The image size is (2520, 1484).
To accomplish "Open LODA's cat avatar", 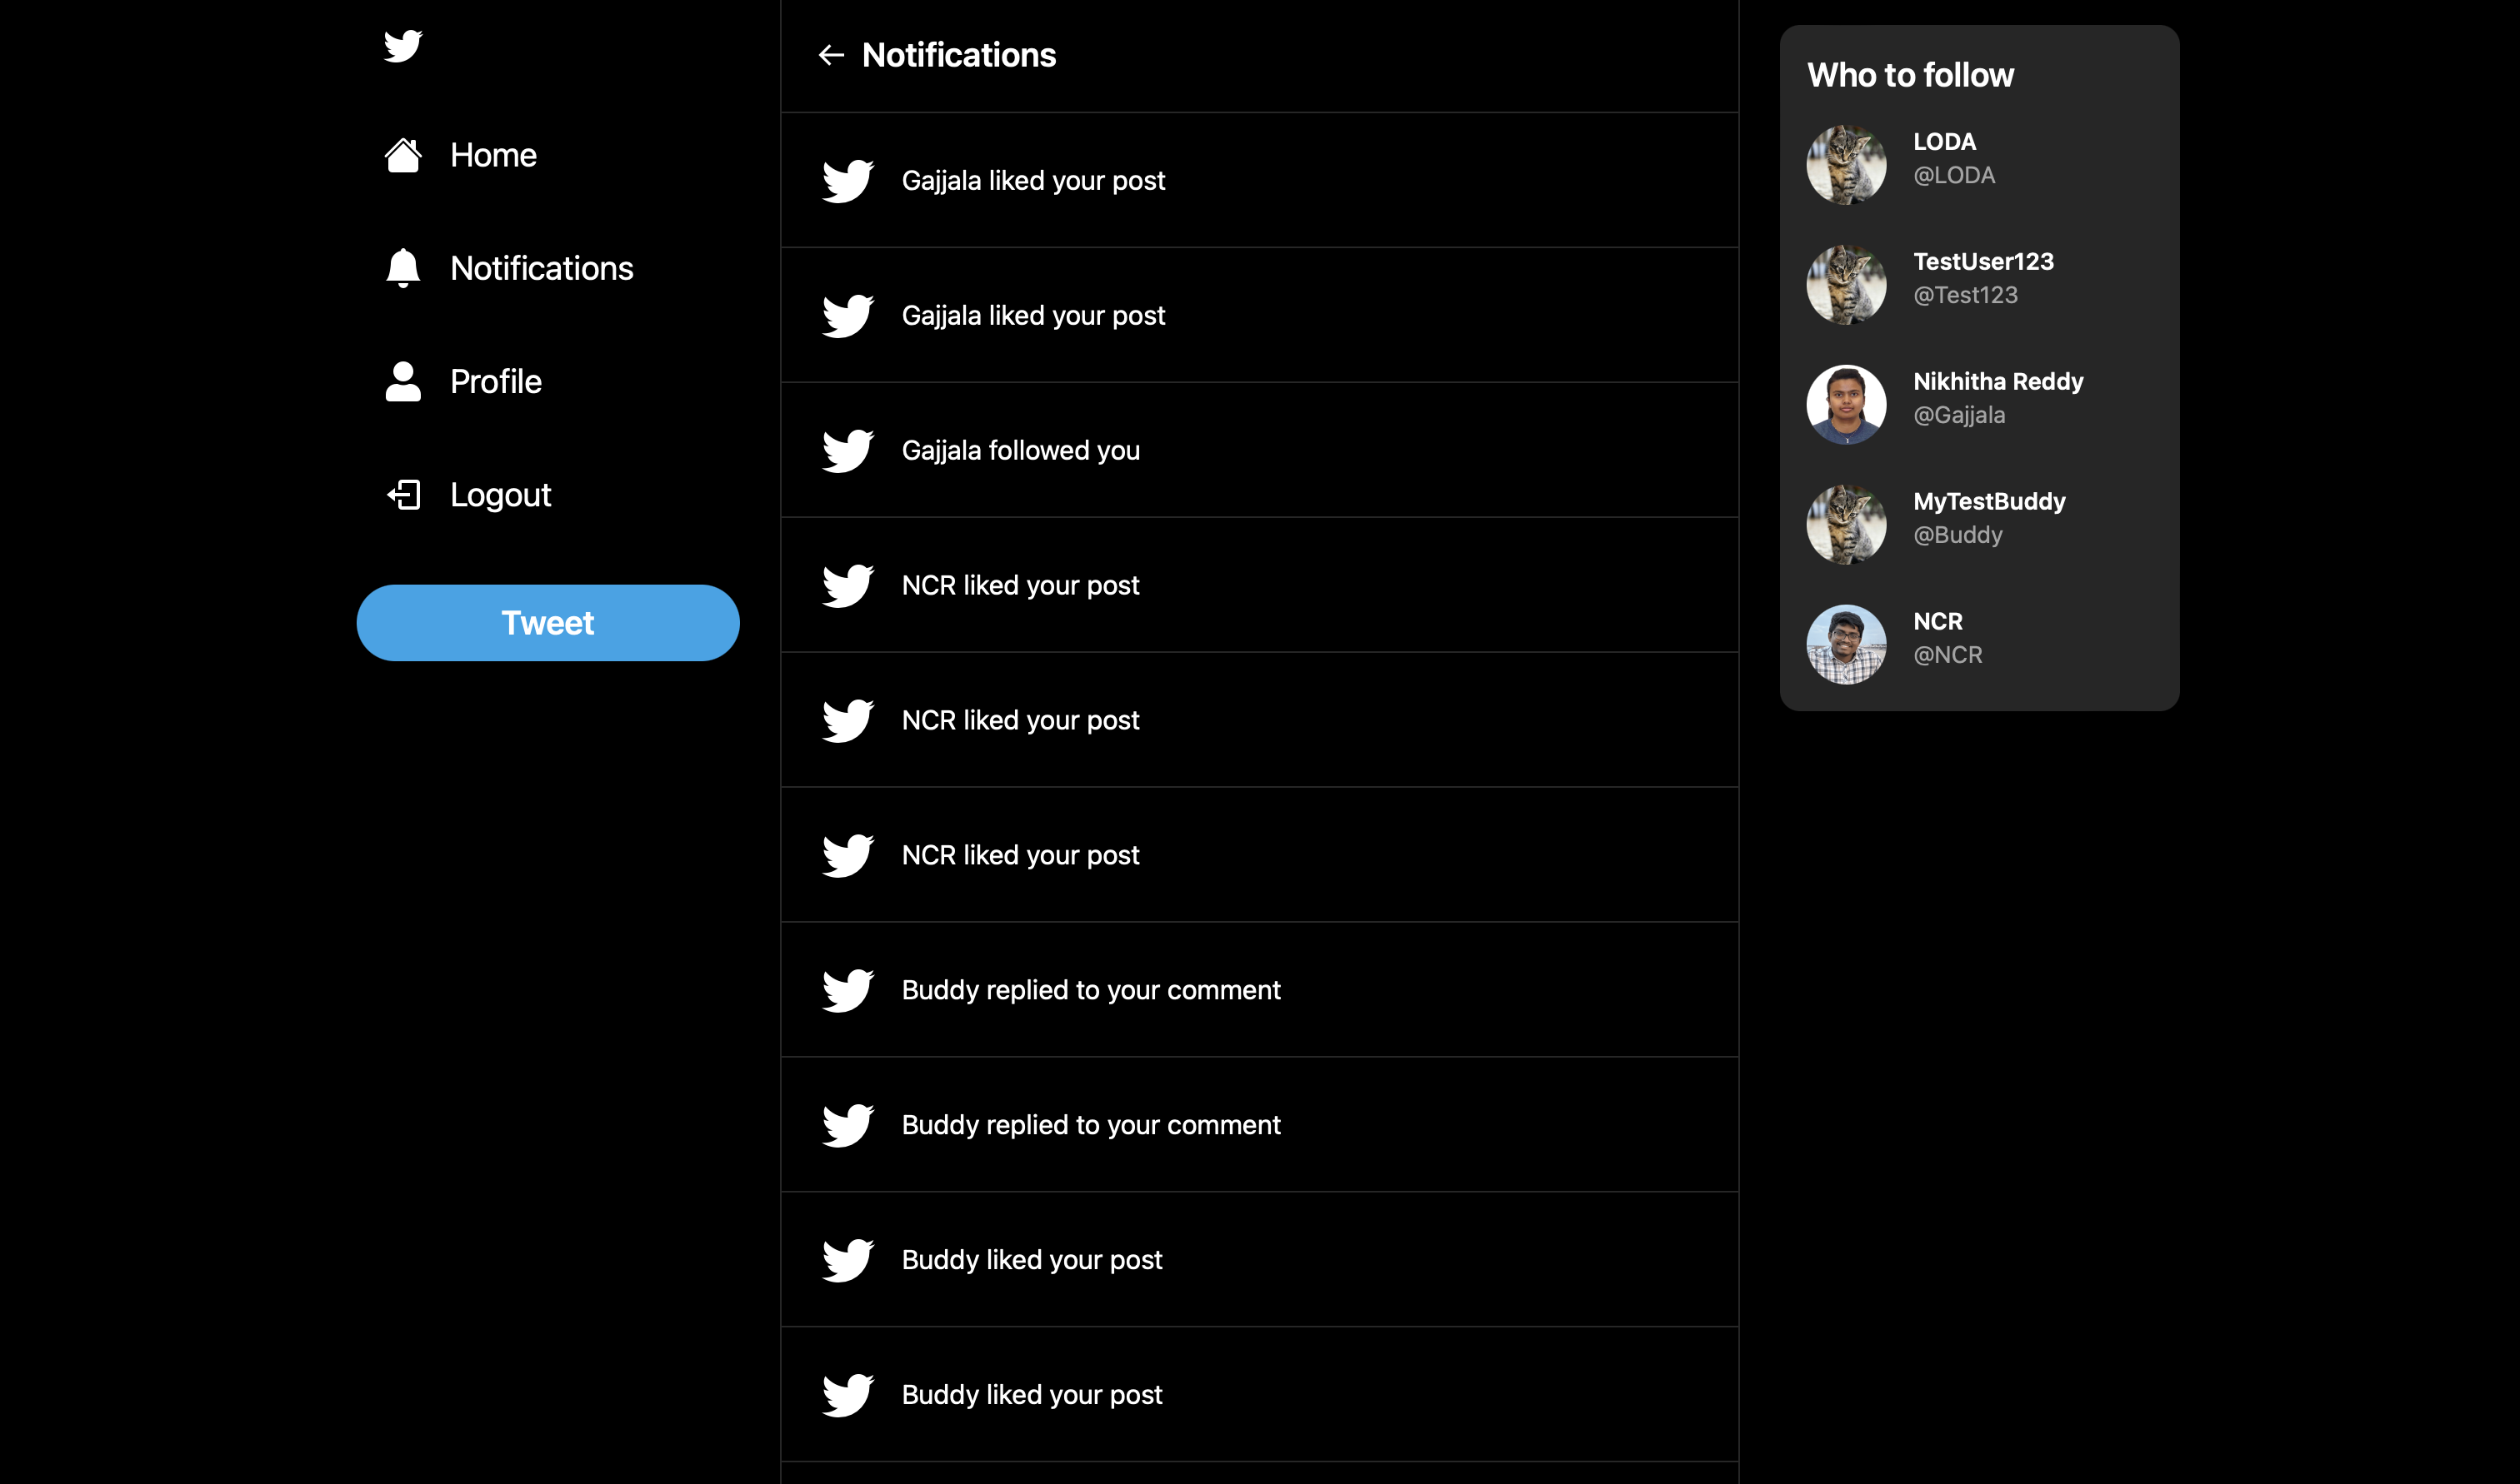I will tap(1846, 164).
